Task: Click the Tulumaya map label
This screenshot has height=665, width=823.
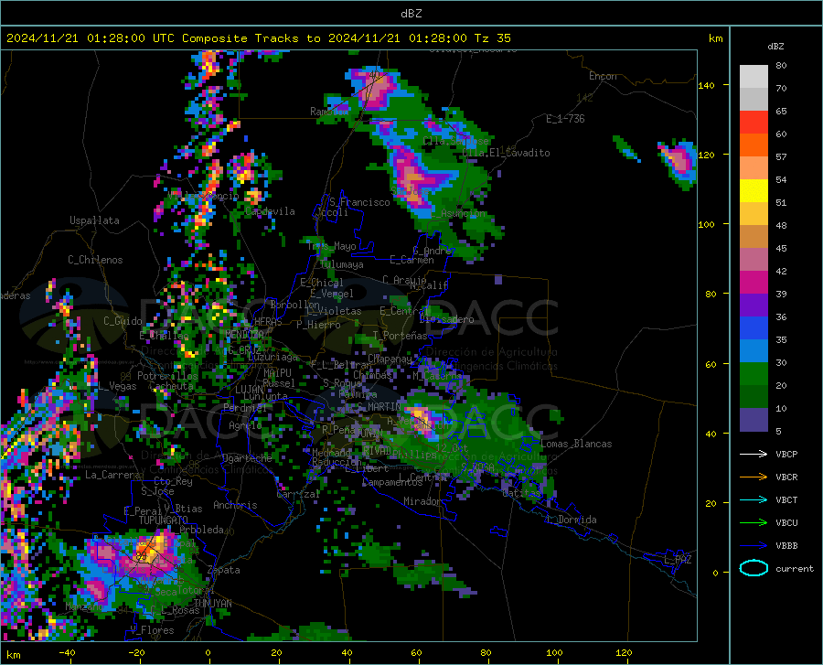Action: coord(341,264)
